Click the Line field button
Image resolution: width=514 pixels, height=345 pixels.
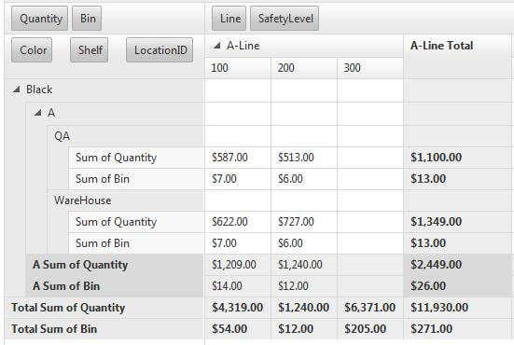coord(229,19)
